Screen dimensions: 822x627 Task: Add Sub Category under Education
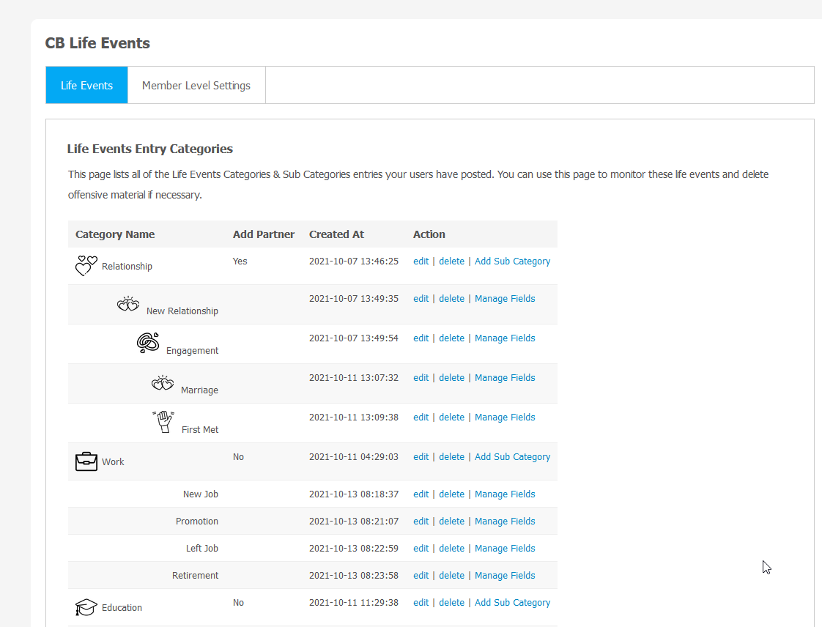pyautogui.click(x=512, y=603)
